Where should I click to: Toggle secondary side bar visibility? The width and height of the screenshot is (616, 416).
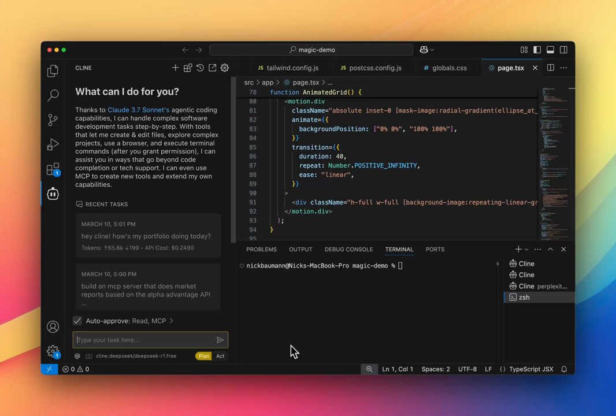[563, 50]
